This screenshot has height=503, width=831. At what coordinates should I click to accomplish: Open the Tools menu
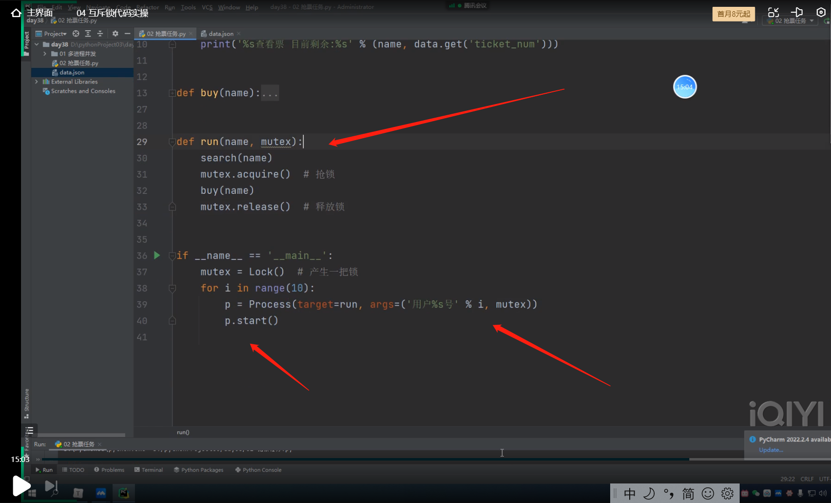click(188, 7)
